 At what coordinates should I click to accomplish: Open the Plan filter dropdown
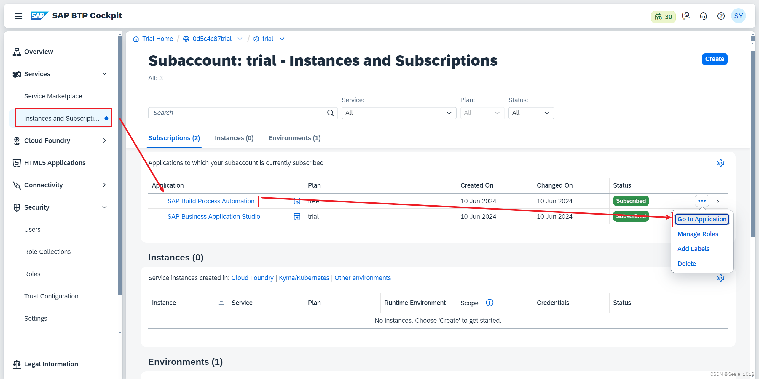click(x=482, y=113)
